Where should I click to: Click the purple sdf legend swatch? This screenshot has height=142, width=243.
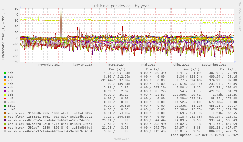pos(5,91)
